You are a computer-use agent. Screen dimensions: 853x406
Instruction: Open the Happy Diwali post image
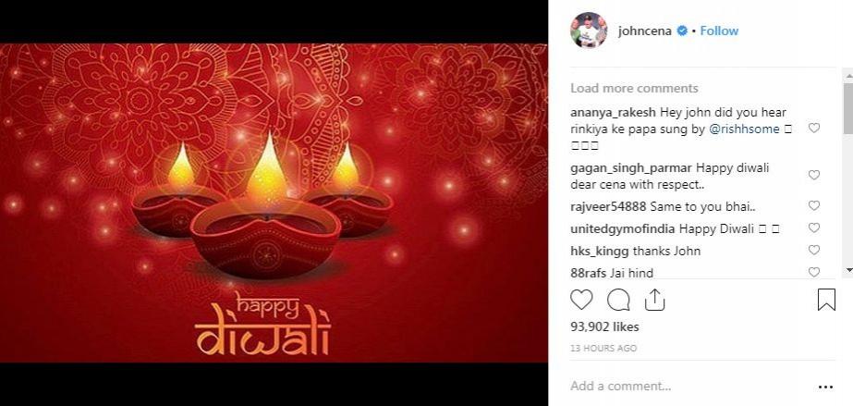point(274,203)
